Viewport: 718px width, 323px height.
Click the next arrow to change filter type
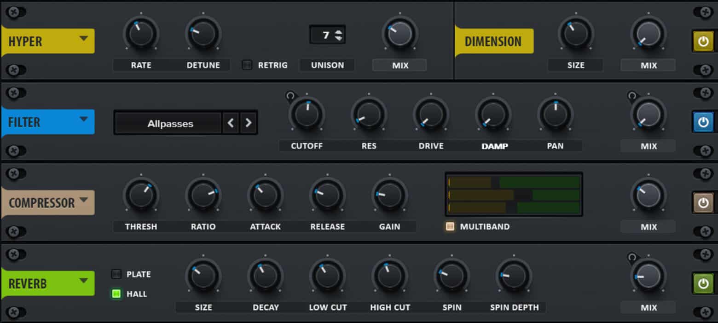[249, 123]
